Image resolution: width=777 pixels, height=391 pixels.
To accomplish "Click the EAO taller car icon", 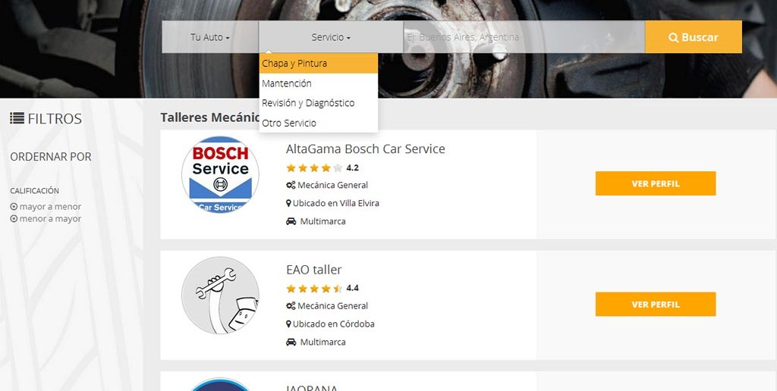I will pyautogui.click(x=291, y=343).
